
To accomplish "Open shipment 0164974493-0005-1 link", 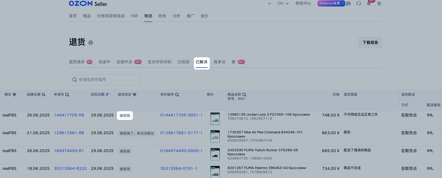I will click(x=181, y=151).
